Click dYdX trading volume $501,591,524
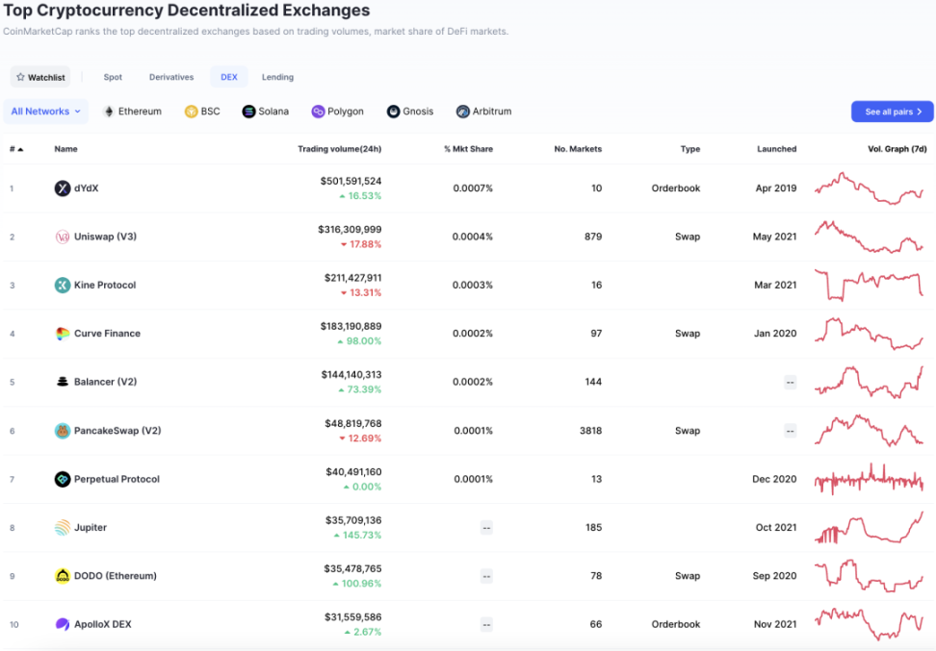This screenshot has width=936, height=651. pos(351,181)
